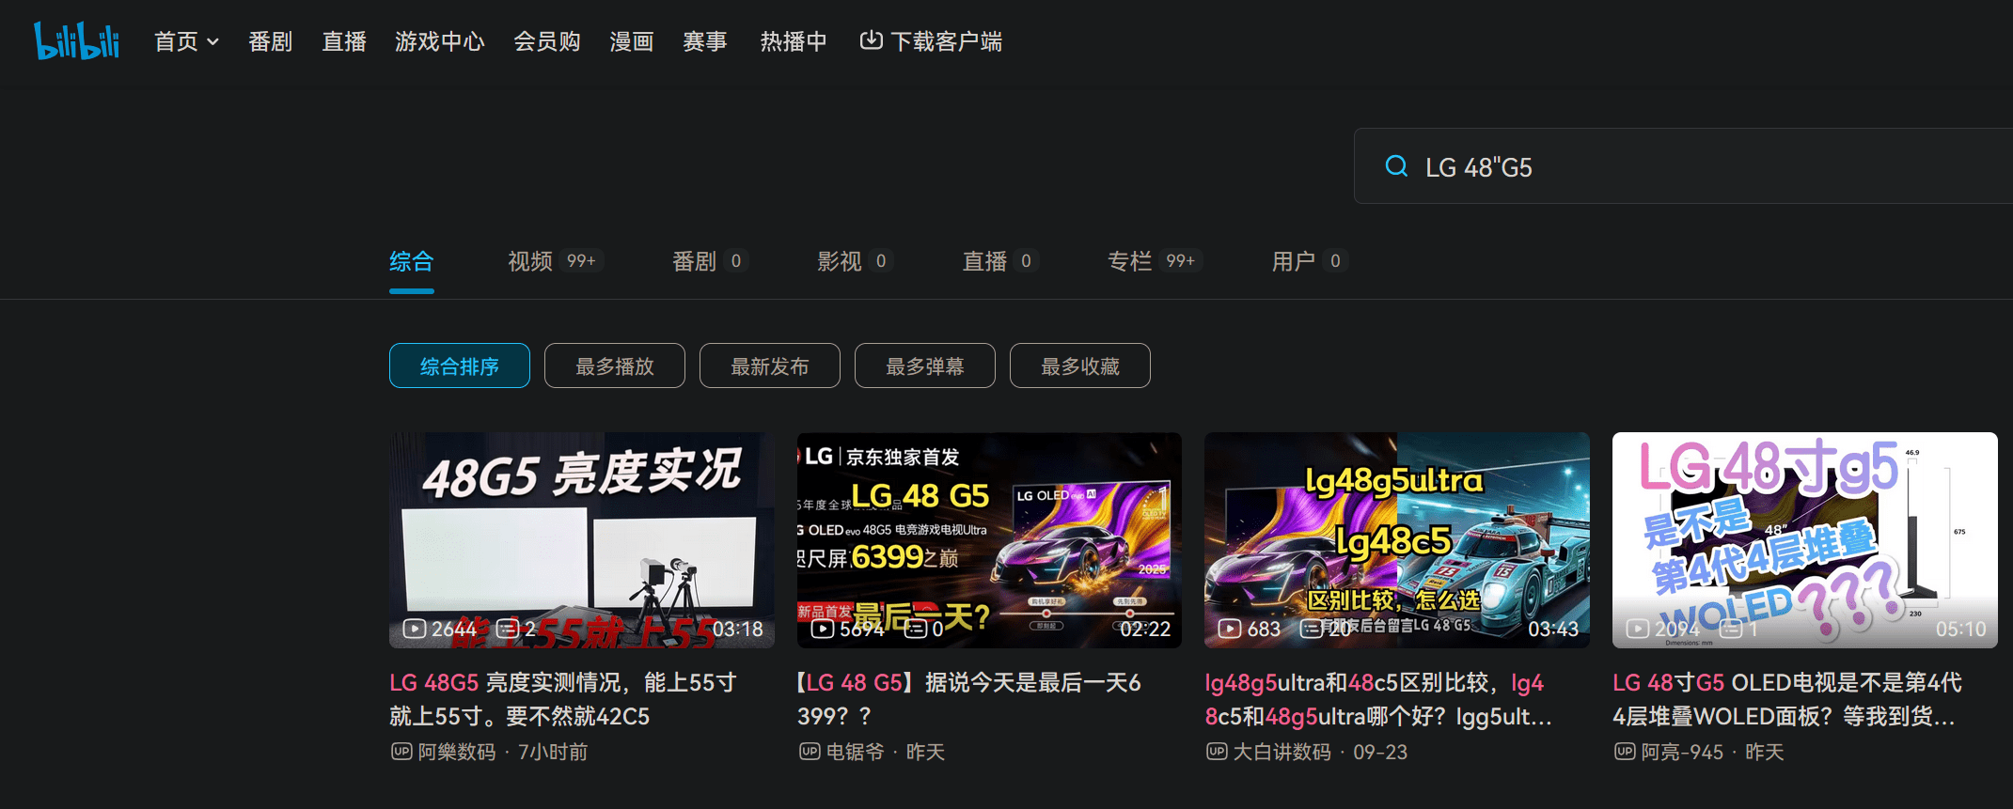
Task: Visit uploader 阿亮-945
Action: pyautogui.click(x=1682, y=752)
